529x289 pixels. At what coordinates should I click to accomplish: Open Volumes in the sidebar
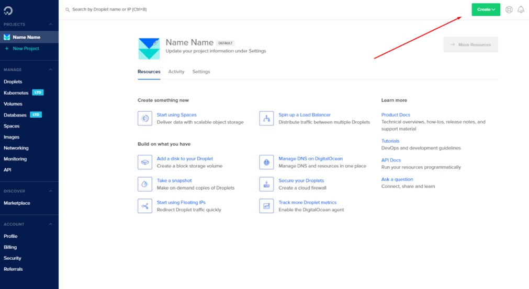(13, 104)
